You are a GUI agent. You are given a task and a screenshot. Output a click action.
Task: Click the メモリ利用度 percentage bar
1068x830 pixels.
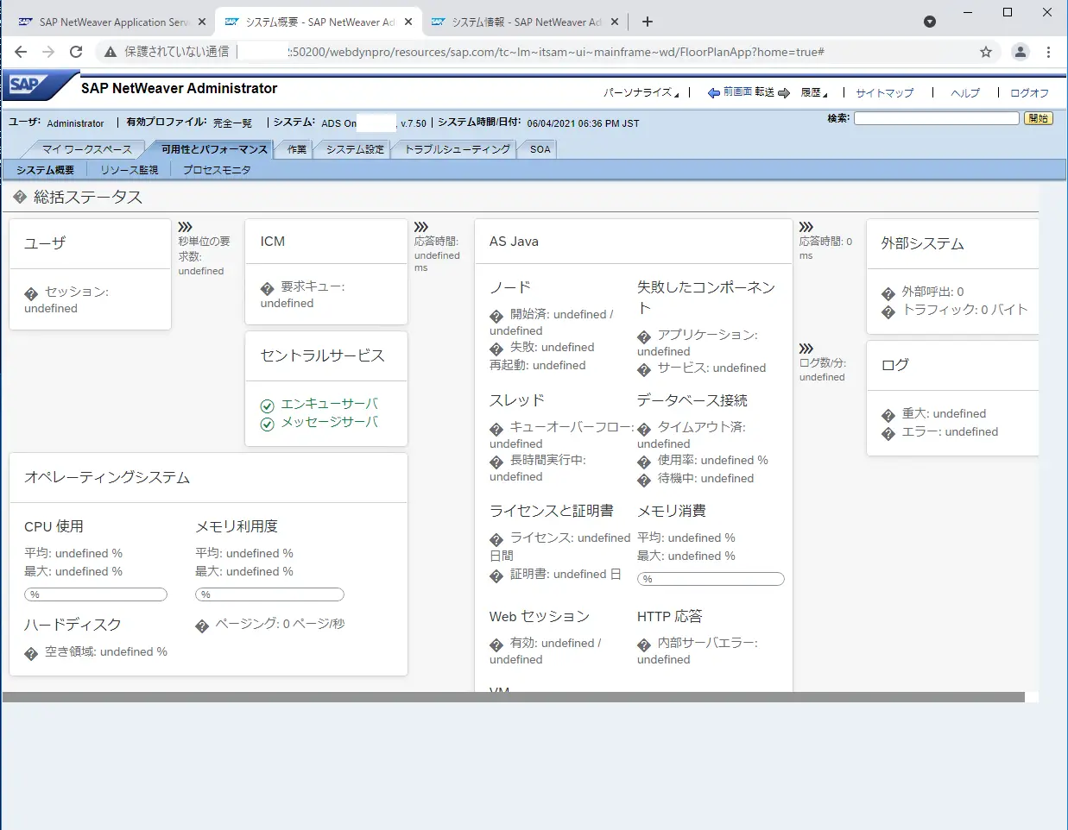point(269,594)
